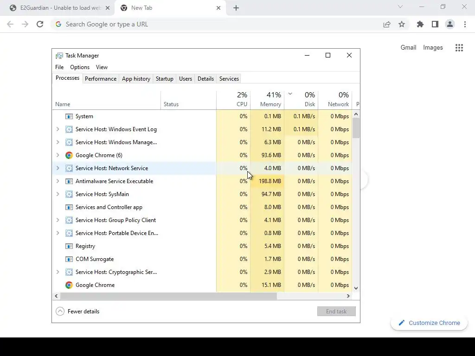Click vertical scrollbar down arrow
This screenshot has width=475, height=356.
point(356,288)
